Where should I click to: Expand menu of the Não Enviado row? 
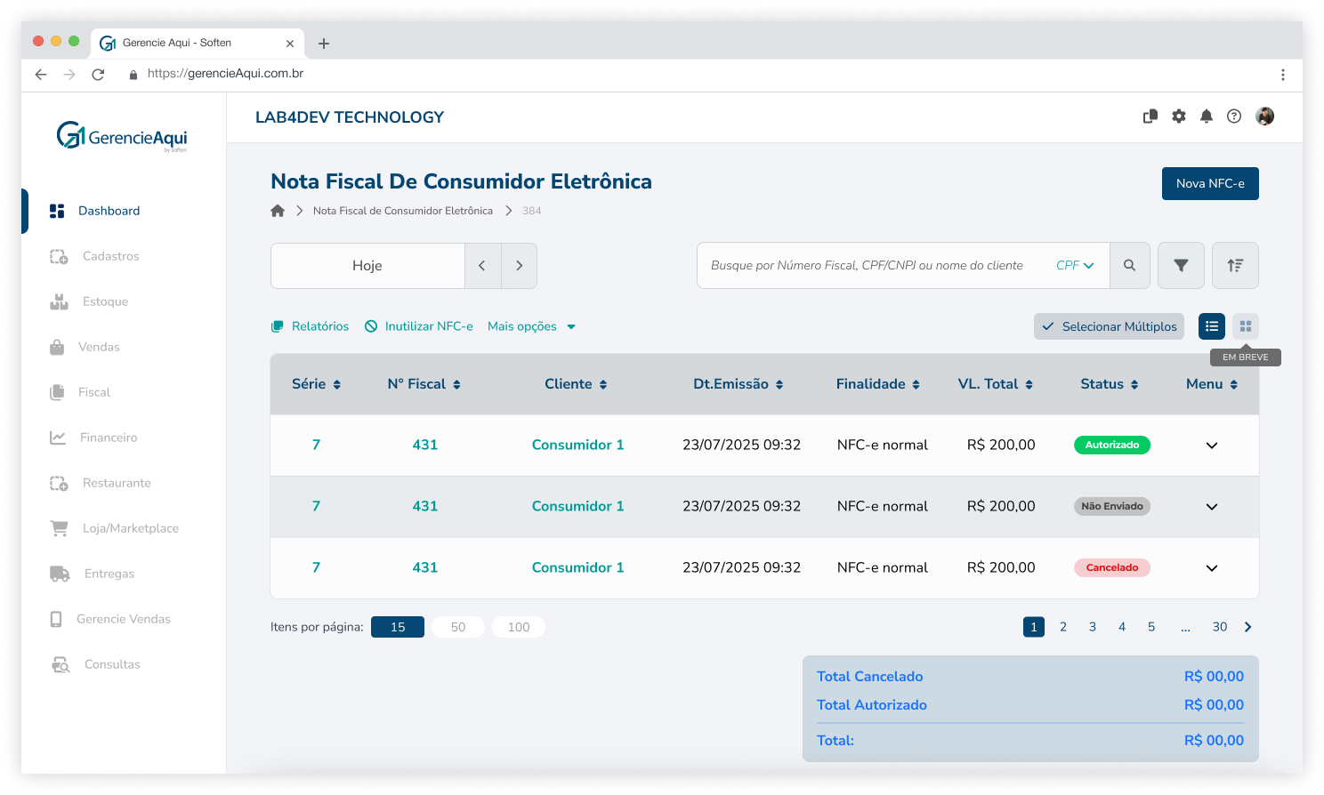pyautogui.click(x=1212, y=507)
